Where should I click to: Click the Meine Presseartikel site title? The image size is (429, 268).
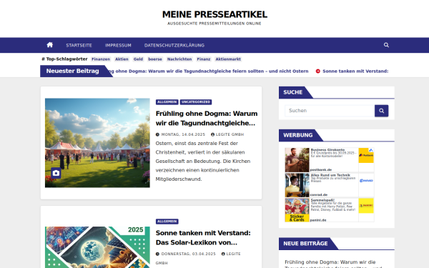click(x=214, y=14)
